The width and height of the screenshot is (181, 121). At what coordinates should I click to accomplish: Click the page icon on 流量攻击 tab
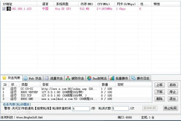tap(47, 78)
